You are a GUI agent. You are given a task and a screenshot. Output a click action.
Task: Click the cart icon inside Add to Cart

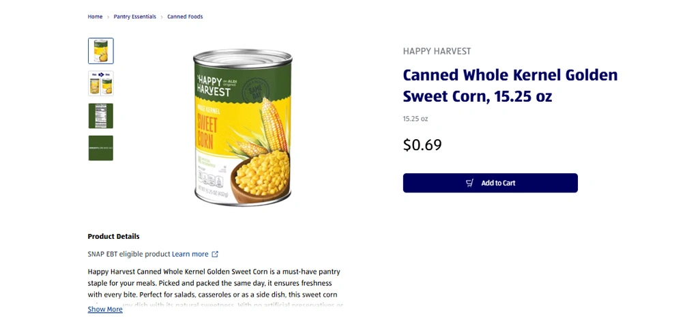[469, 183]
